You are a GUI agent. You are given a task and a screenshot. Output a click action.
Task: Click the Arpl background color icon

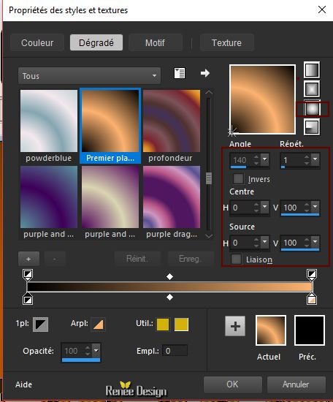[98, 324]
